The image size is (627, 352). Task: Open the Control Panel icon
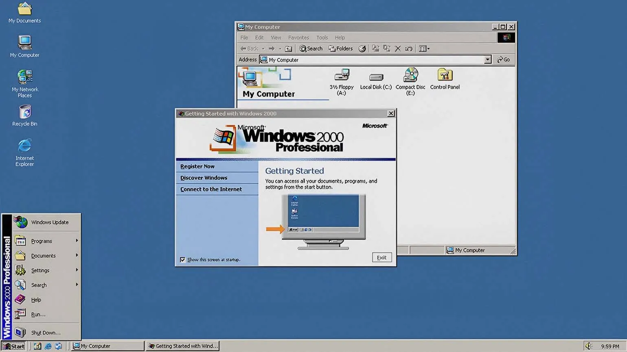coord(445,76)
